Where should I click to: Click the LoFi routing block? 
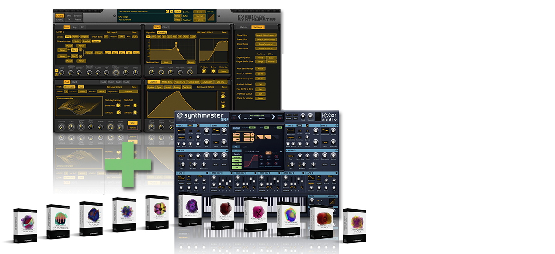[x=108, y=53]
